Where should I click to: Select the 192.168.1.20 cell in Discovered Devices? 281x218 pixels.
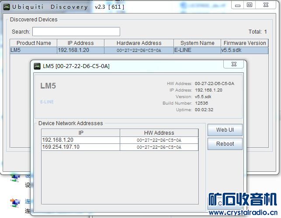coord(81,50)
